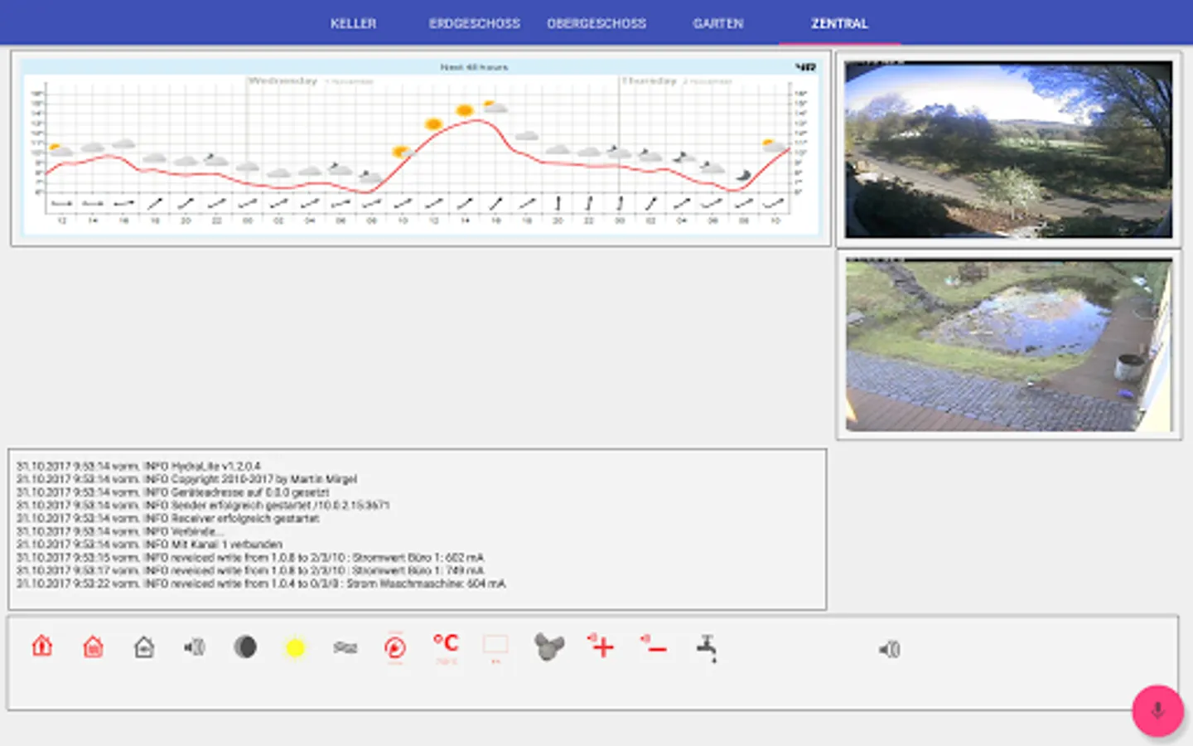Click the log line "Mit Kanal 1 verbunden"
The width and height of the screenshot is (1193, 746).
click(x=150, y=545)
